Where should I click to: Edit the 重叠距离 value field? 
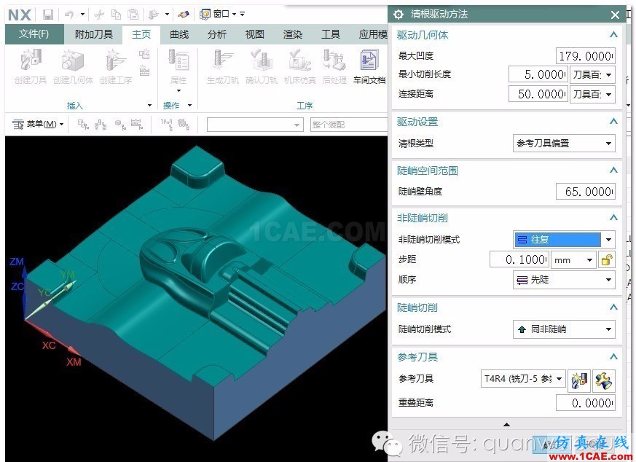coord(585,403)
